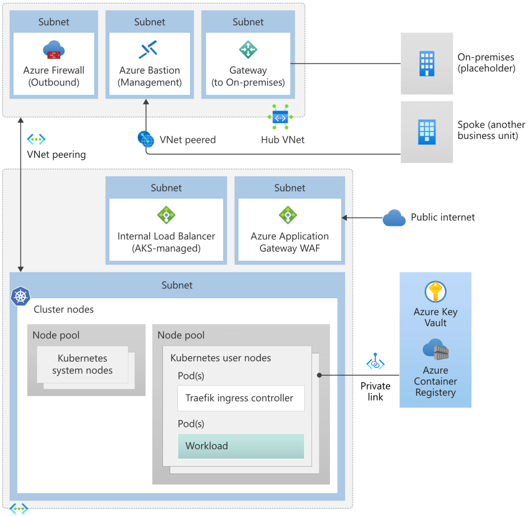Click the VNet peered globe icon
The image size is (528, 516).
[146, 139]
